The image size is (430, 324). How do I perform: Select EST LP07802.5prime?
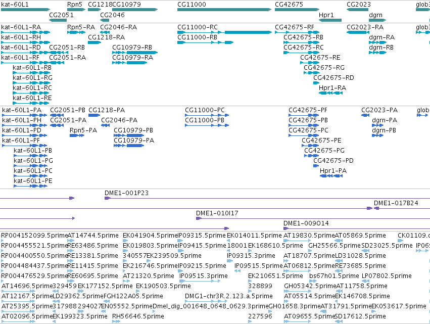(365, 281)
